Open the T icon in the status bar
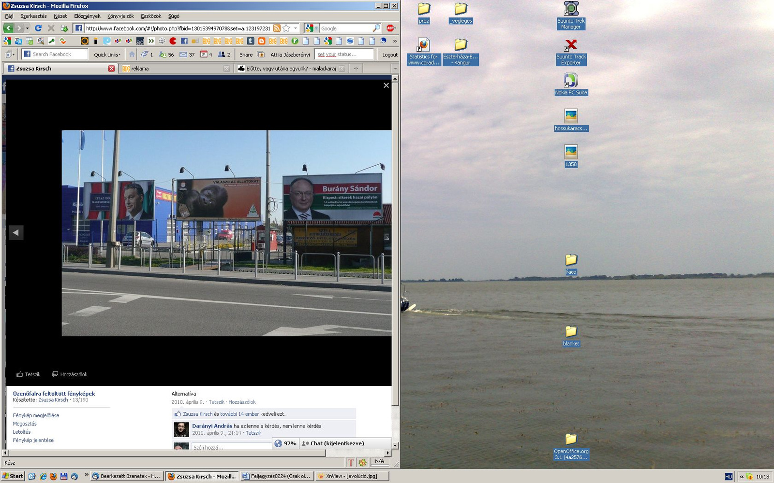Screen dimensions: 774x483 click(x=351, y=463)
